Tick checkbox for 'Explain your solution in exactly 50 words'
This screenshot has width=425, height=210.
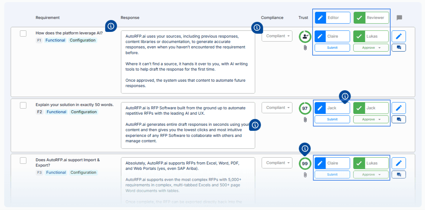pyautogui.click(x=23, y=105)
